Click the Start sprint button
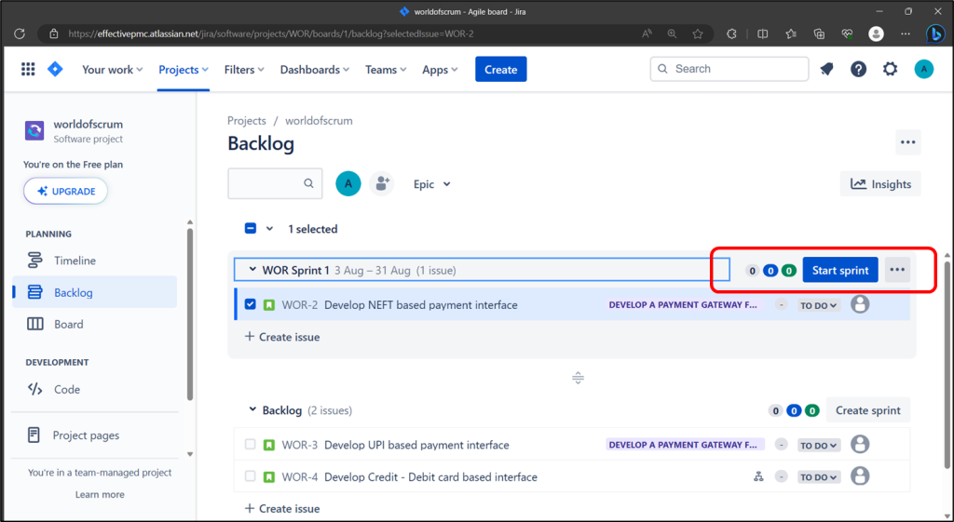The image size is (954, 522). click(x=840, y=270)
